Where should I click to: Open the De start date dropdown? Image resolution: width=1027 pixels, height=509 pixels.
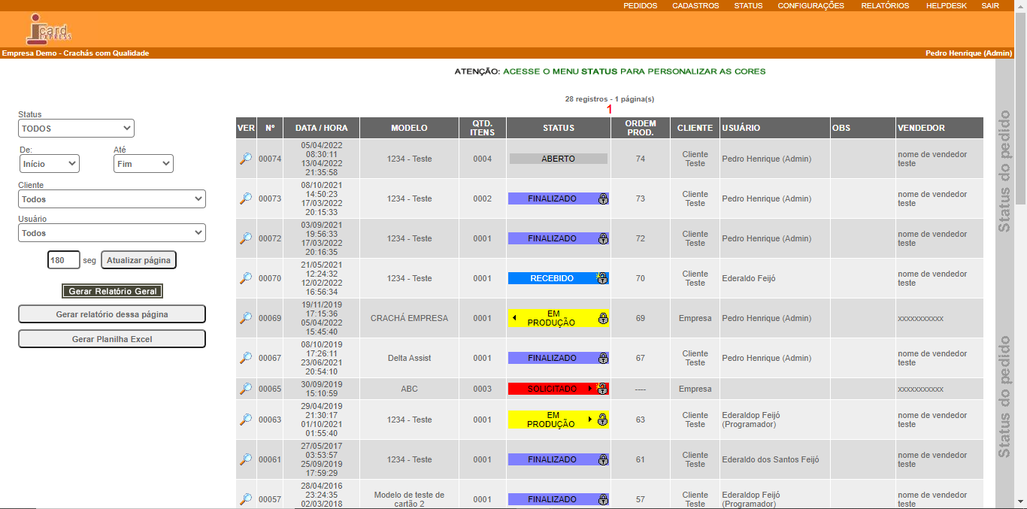tap(50, 163)
